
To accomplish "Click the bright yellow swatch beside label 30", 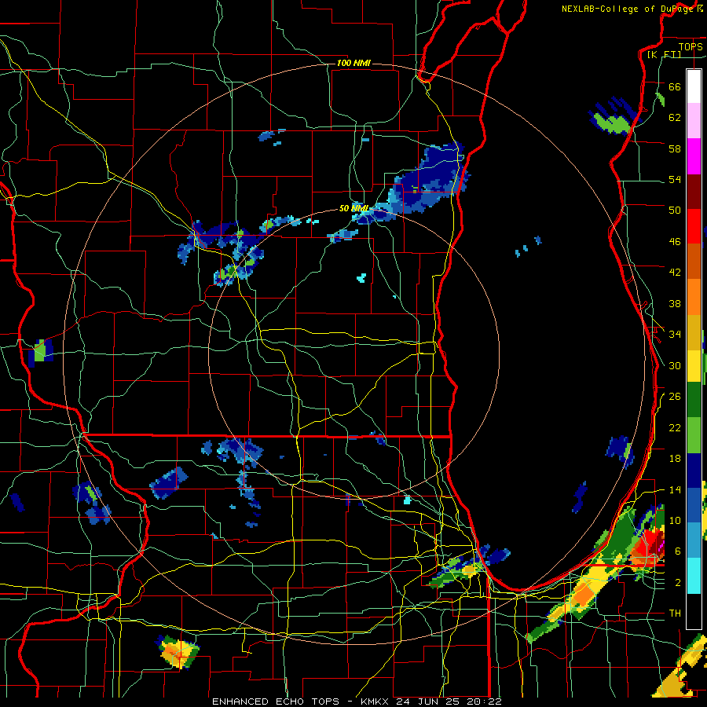I will [694, 366].
